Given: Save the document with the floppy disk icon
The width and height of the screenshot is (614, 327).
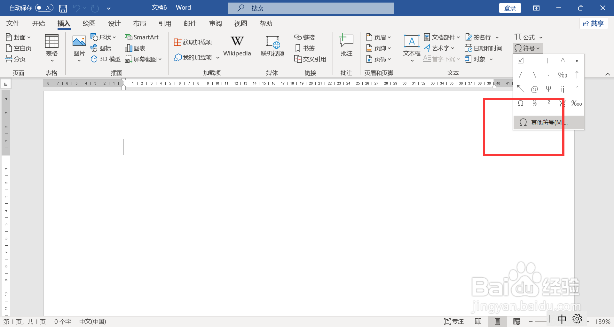Looking at the screenshot, I should point(63,8).
